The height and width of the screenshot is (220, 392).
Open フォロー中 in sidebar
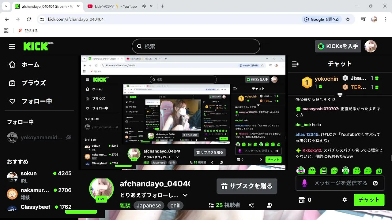(31, 101)
